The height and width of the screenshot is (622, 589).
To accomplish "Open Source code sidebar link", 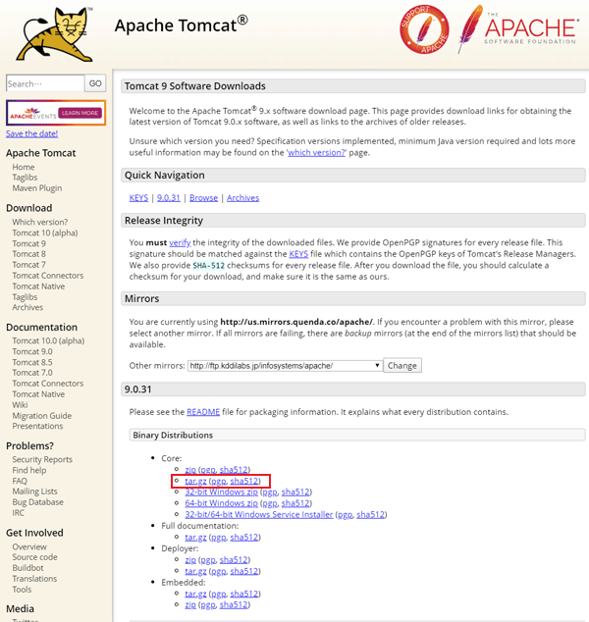I will pos(34,557).
